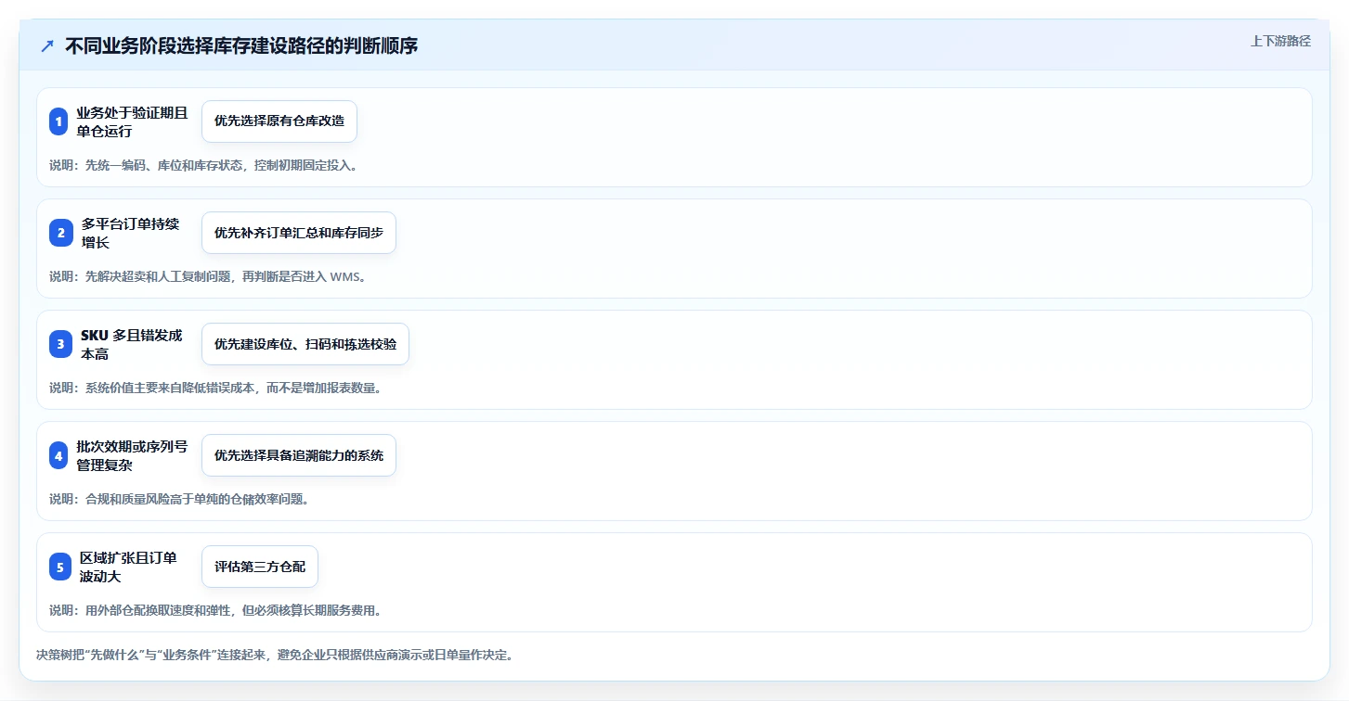Select 优先建设库位、扫码和拣选校验
This screenshot has height=701, width=1349.
click(305, 344)
